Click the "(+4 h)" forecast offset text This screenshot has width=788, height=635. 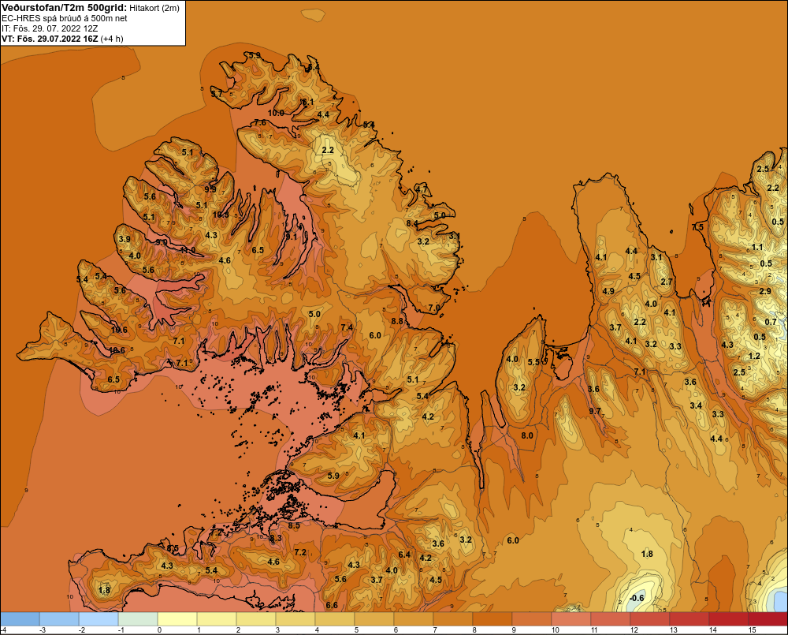click(112, 39)
